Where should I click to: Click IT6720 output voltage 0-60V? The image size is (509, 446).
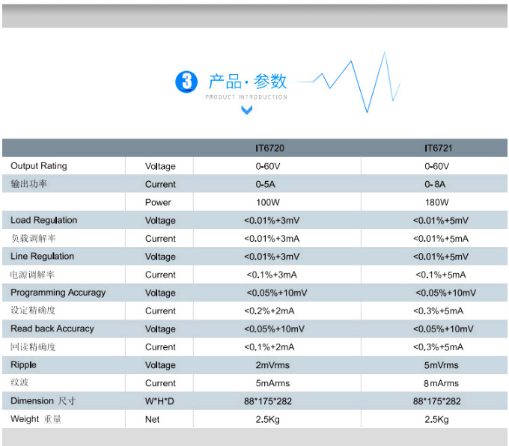point(268,166)
